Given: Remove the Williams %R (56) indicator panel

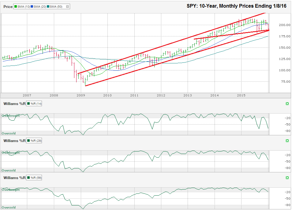Looking at the screenshot, I should 287,178.
